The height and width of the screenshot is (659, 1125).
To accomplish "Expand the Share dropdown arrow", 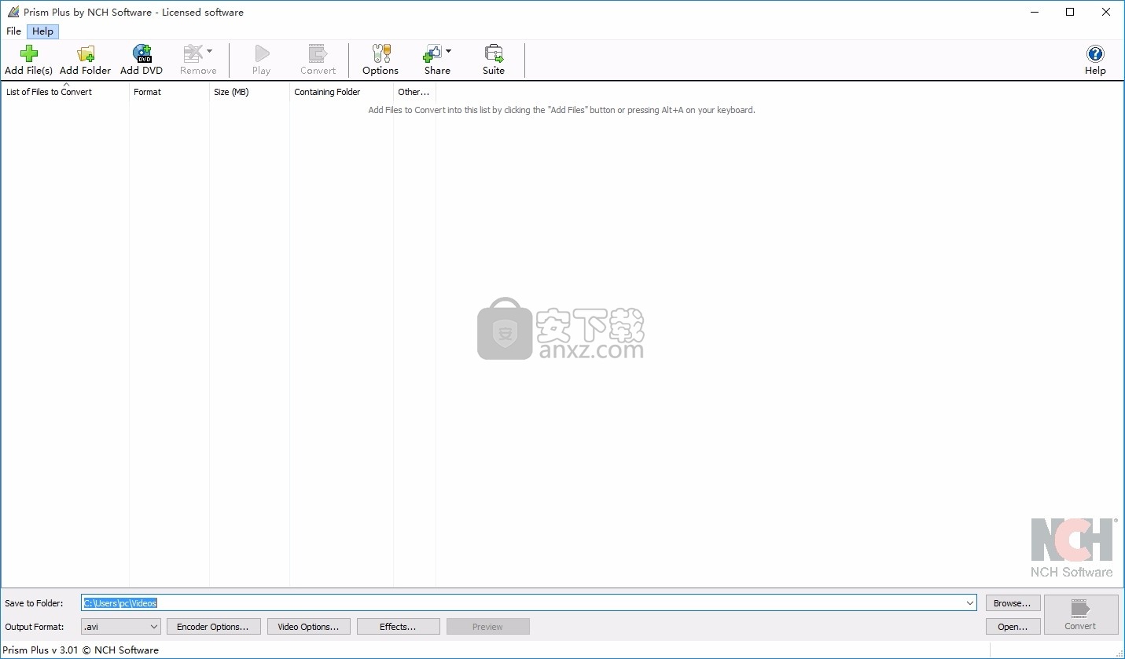I will tap(448, 52).
